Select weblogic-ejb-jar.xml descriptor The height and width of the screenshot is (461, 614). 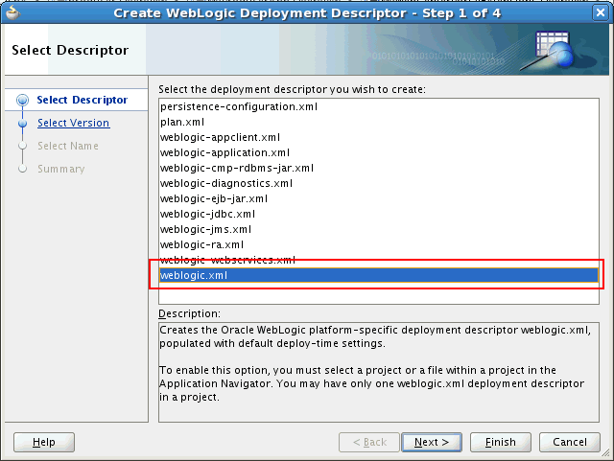[379, 198]
